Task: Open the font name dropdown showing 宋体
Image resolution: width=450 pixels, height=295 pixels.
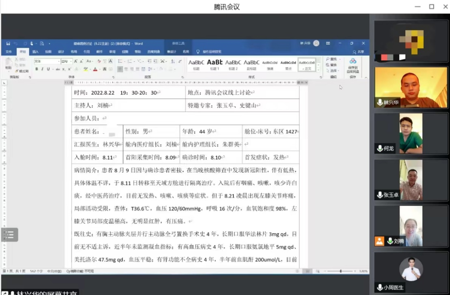Action: coord(46,60)
